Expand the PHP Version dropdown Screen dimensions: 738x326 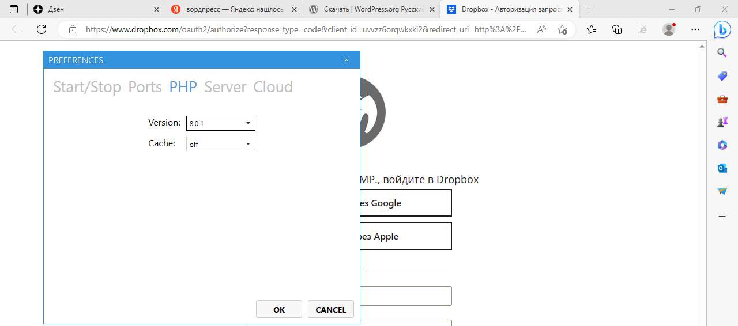tap(220, 123)
